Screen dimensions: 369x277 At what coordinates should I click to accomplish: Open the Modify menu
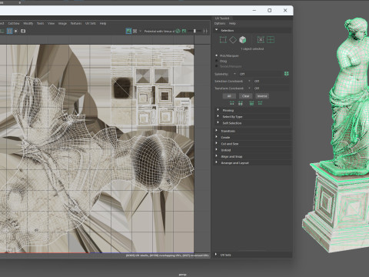(28, 23)
